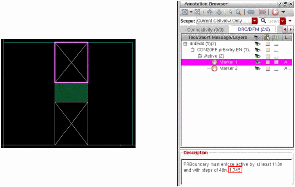This screenshot has height=187, width=295.
Task: Toggle visibility eye for Active (2) row
Action: coord(258,56)
